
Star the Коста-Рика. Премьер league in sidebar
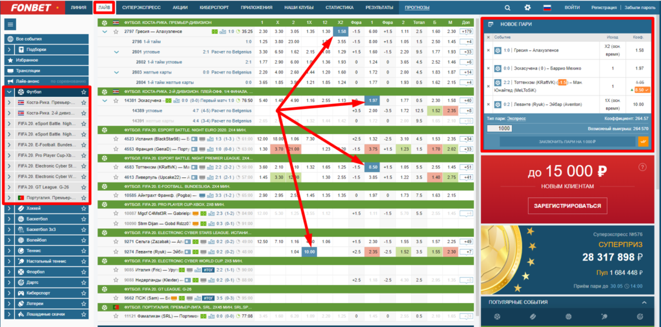pyautogui.click(x=83, y=103)
